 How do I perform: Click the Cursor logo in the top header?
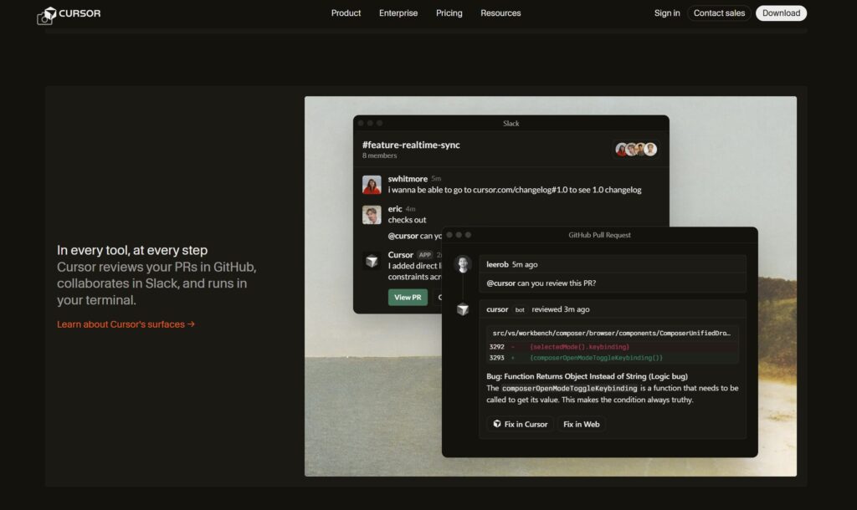tap(70, 13)
